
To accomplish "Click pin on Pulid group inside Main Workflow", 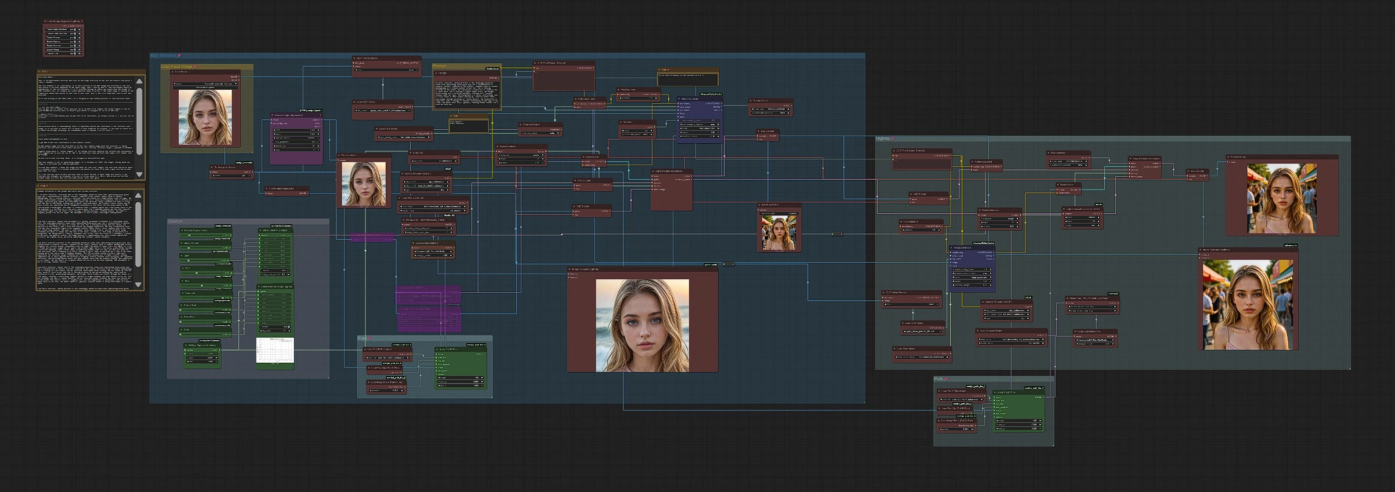I will coord(369,338).
